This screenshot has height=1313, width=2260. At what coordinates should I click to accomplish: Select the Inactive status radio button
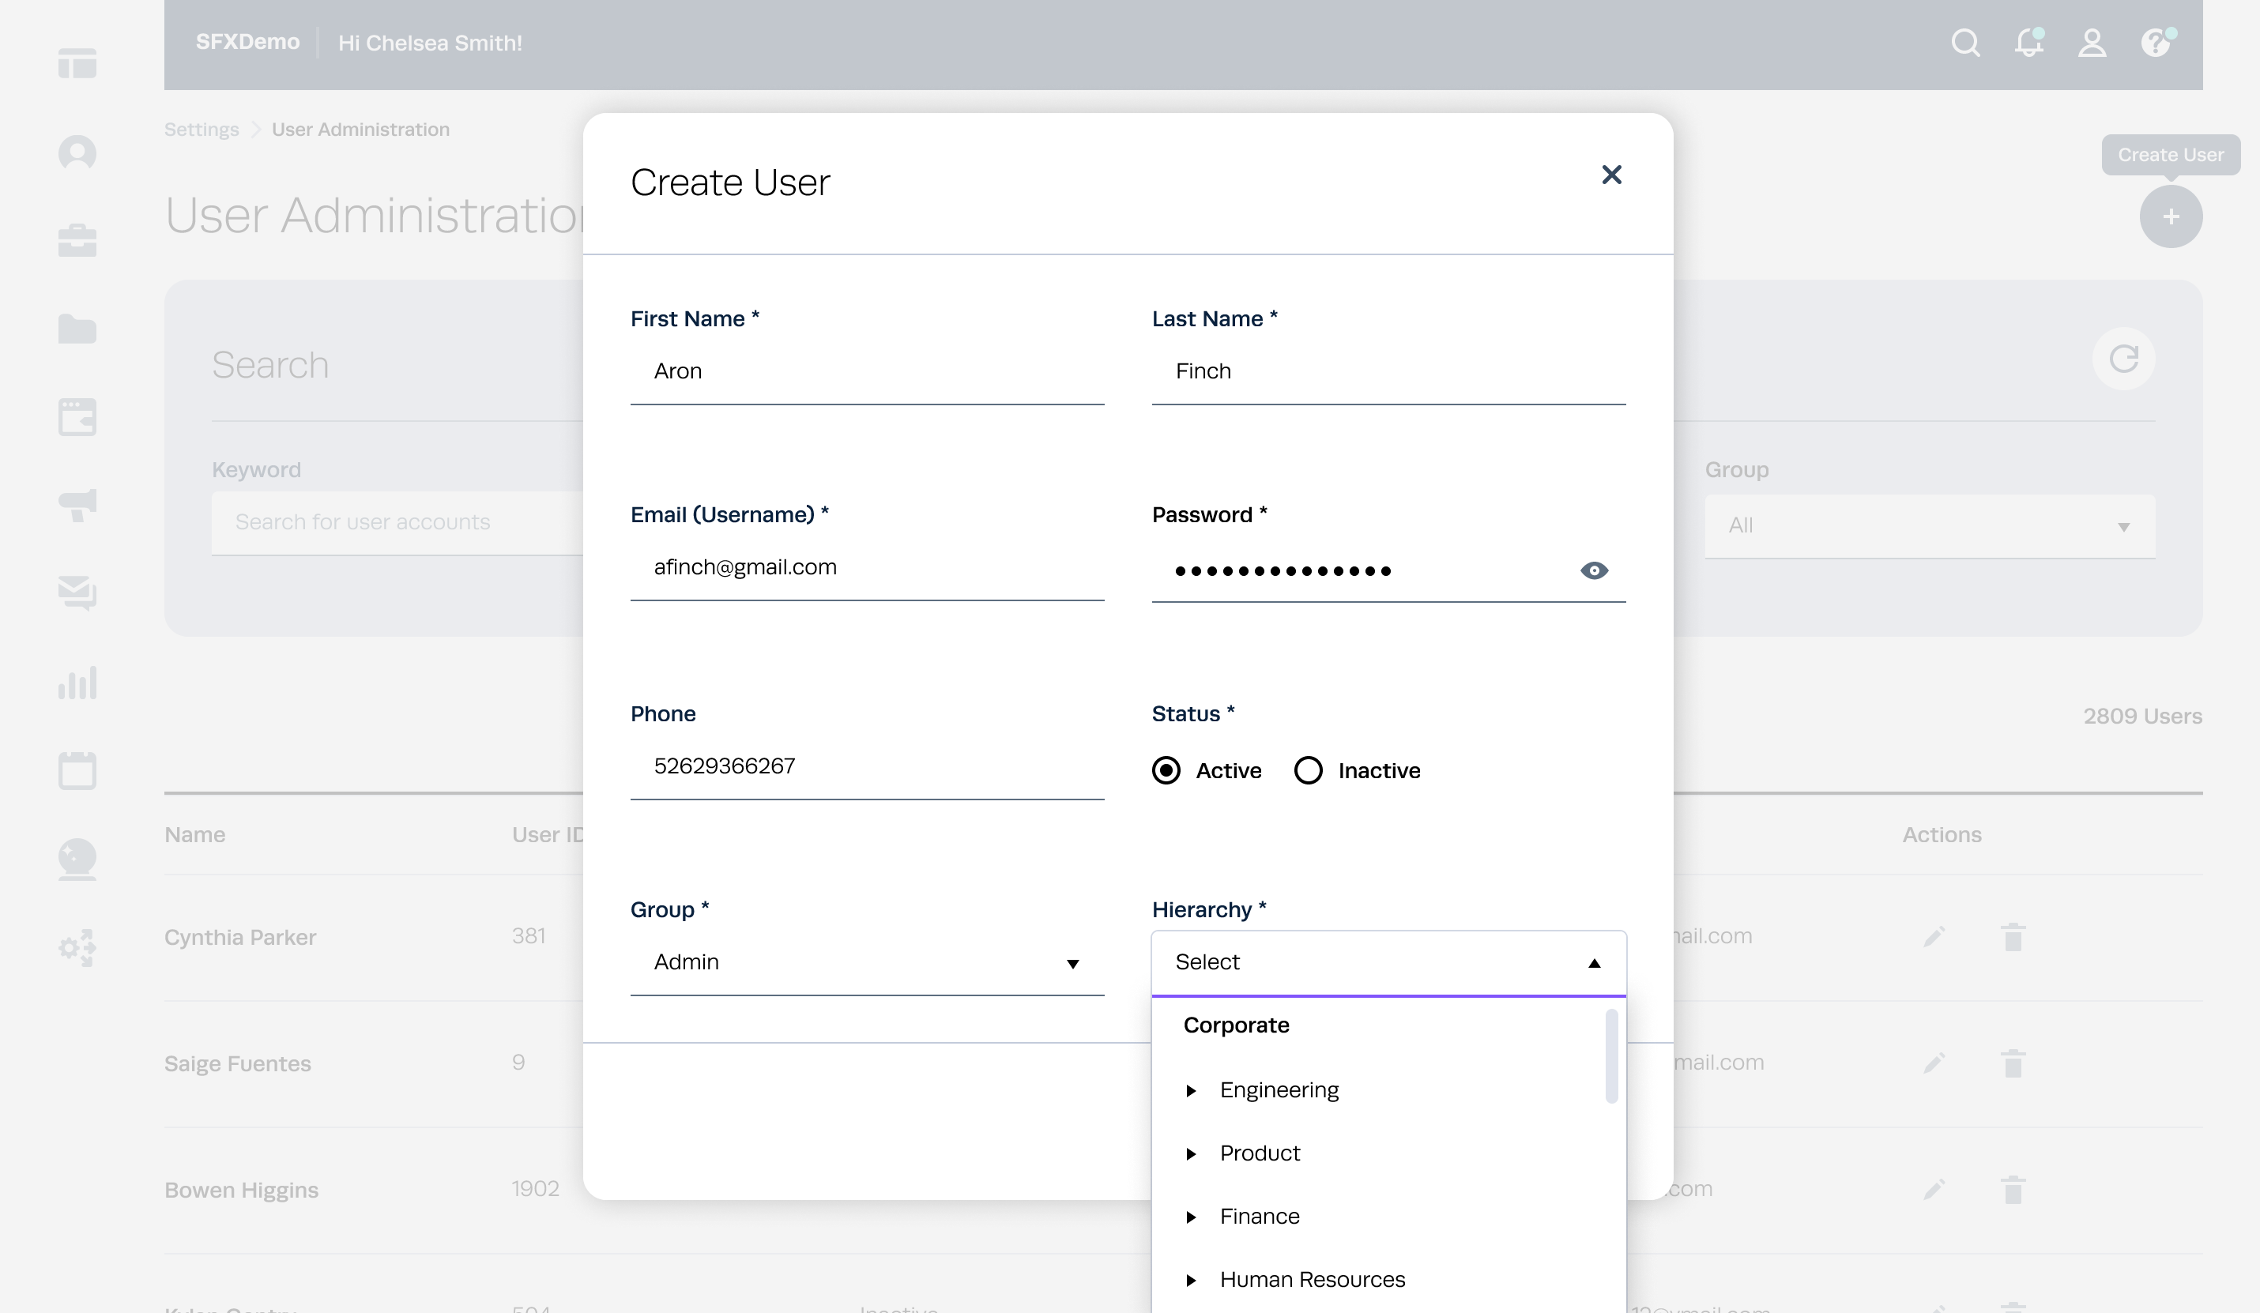(x=1308, y=770)
